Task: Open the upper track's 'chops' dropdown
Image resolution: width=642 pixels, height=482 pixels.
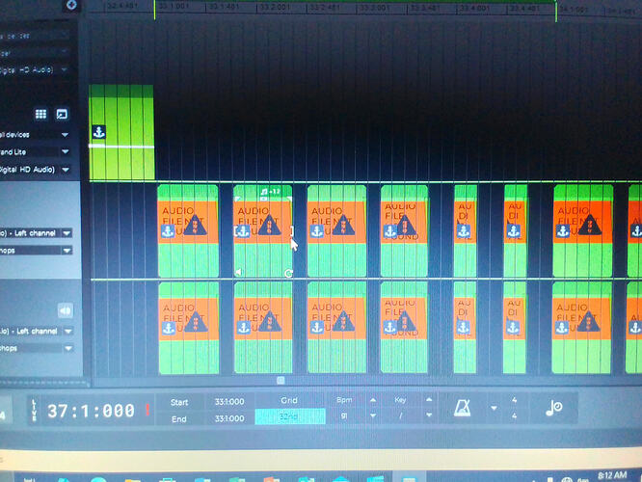Action: [67, 251]
